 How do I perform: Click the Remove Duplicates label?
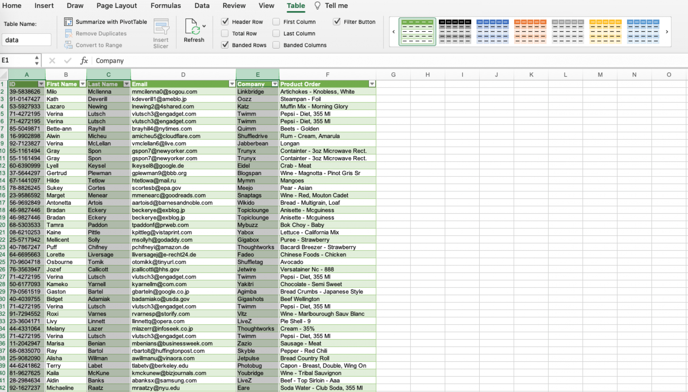click(101, 33)
